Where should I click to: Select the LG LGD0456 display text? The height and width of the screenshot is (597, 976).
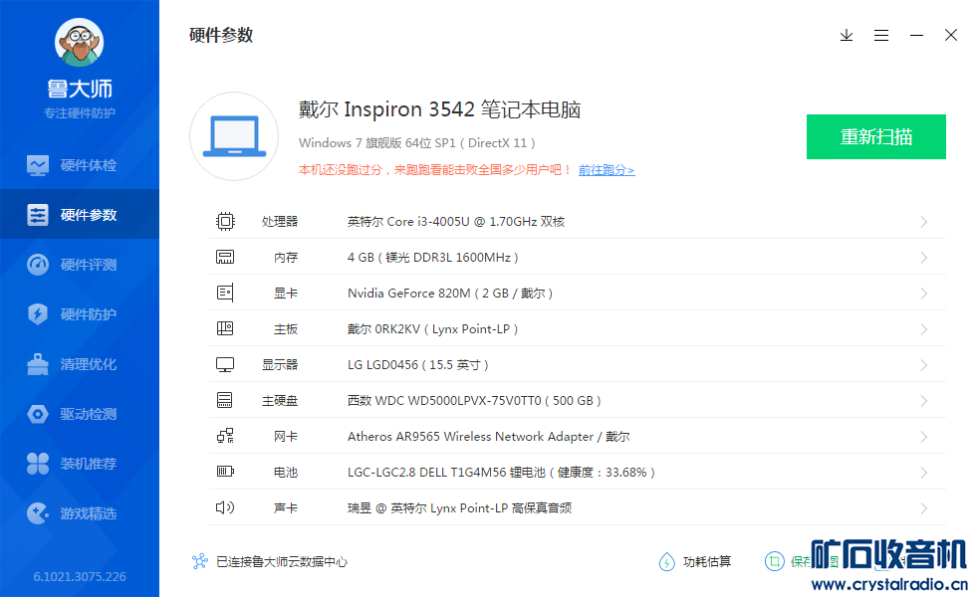point(417,365)
